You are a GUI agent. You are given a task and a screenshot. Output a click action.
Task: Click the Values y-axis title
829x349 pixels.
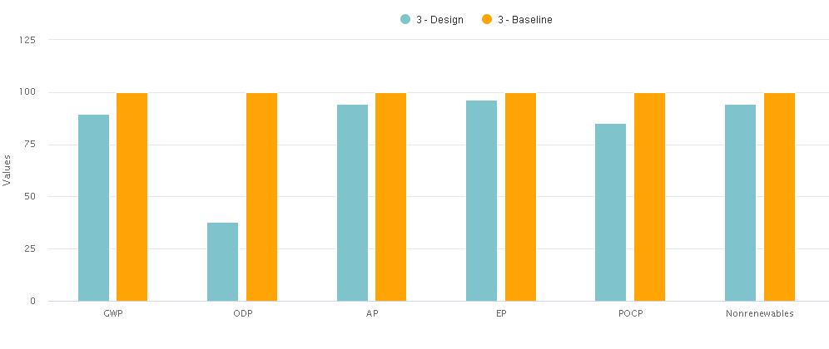[x=7, y=170]
